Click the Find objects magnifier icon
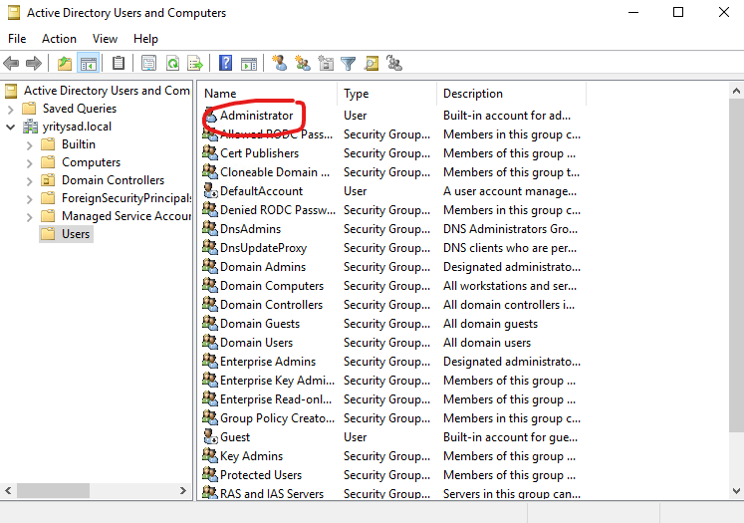The width and height of the screenshot is (744, 523). [x=372, y=63]
